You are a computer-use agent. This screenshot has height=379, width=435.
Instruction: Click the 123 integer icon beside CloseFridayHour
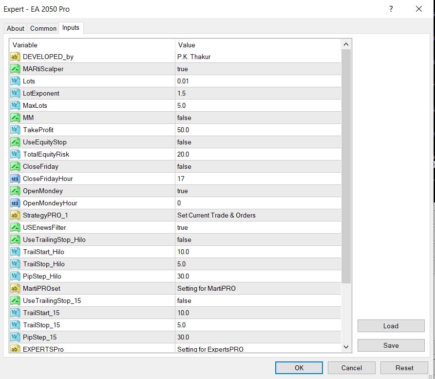pyautogui.click(x=15, y=179)
